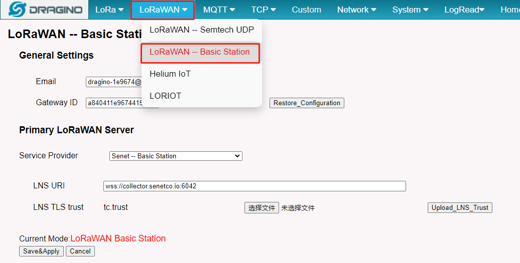Viewport: 520px width, 263px height.
Task: Click the Upload_LNS_Trust button
Action: point(460,207)
